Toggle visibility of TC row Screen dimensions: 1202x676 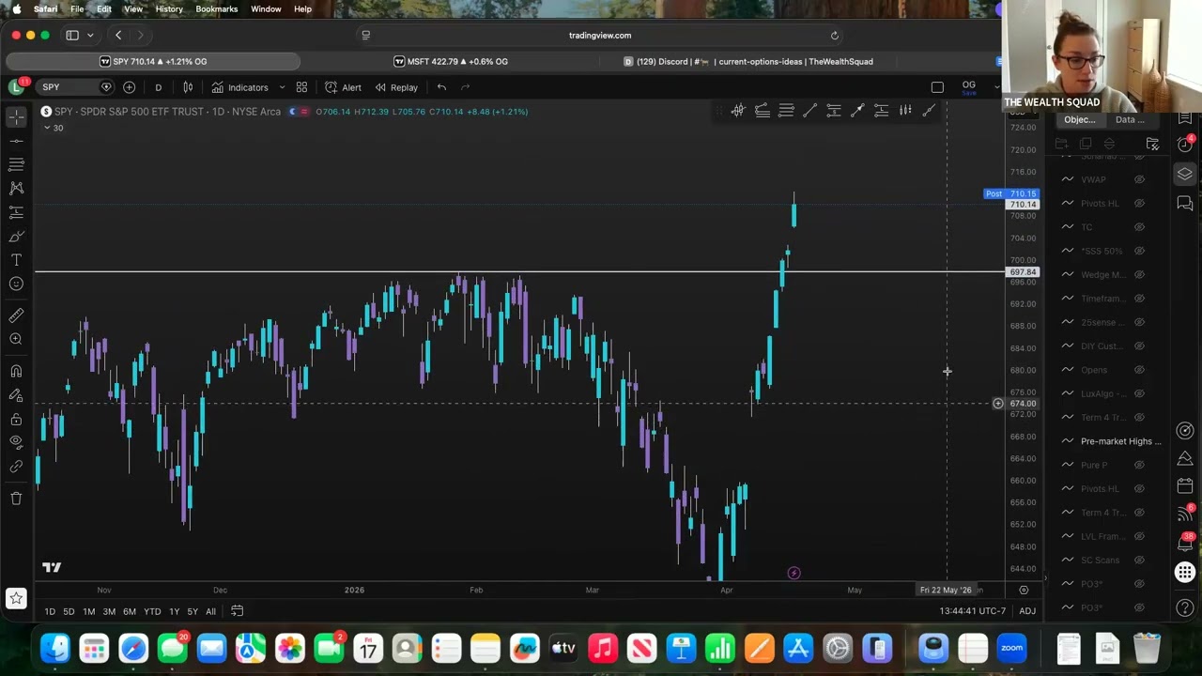[1139, 227]
